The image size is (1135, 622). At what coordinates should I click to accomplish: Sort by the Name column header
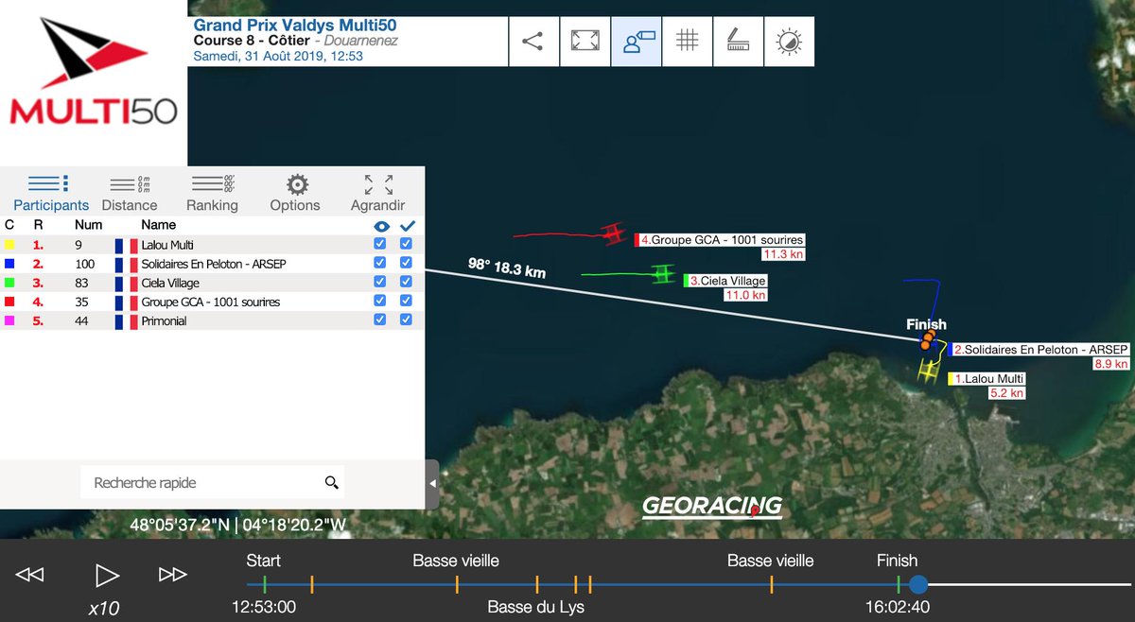click(x=158, y=225)
